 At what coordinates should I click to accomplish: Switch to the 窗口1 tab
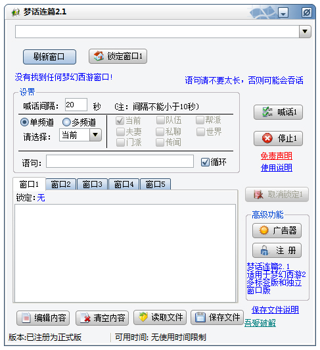(29, 184)
